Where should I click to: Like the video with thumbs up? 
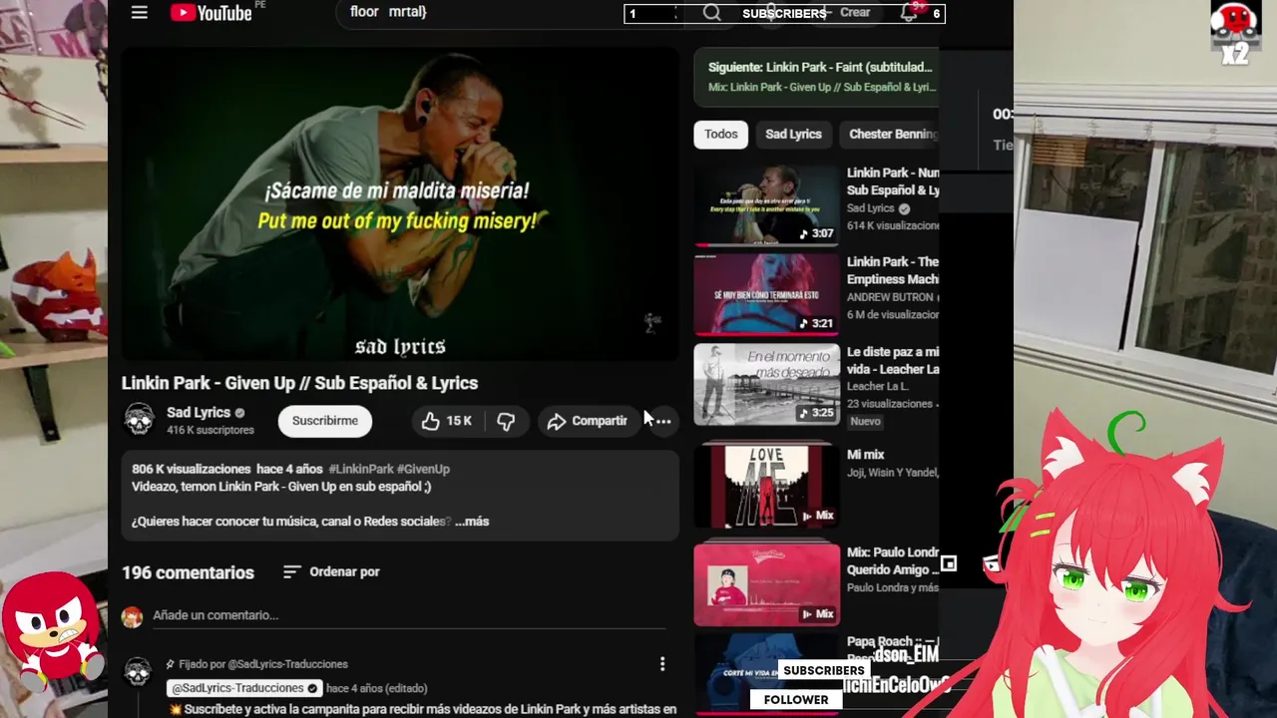point(446,421)
